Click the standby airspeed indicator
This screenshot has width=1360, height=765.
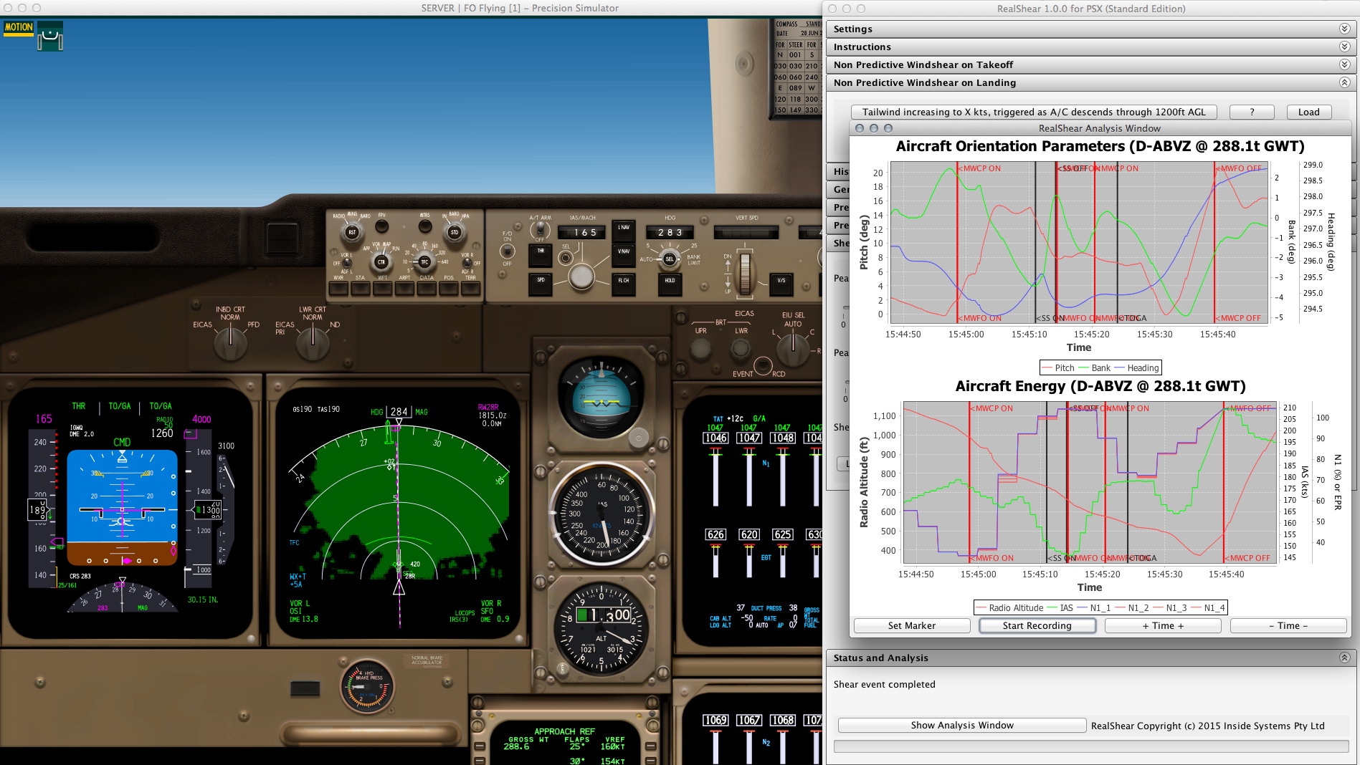tap(602, 514)
